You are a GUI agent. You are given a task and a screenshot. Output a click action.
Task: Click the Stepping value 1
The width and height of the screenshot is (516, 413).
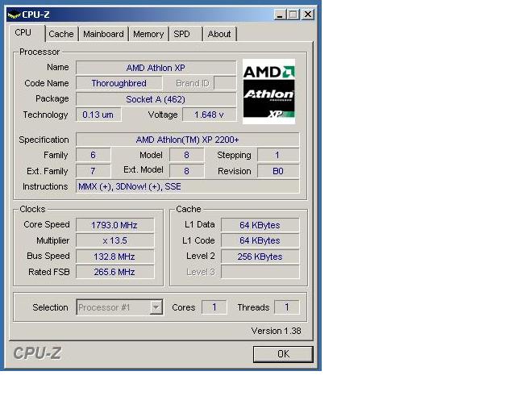tap(278, 155)
